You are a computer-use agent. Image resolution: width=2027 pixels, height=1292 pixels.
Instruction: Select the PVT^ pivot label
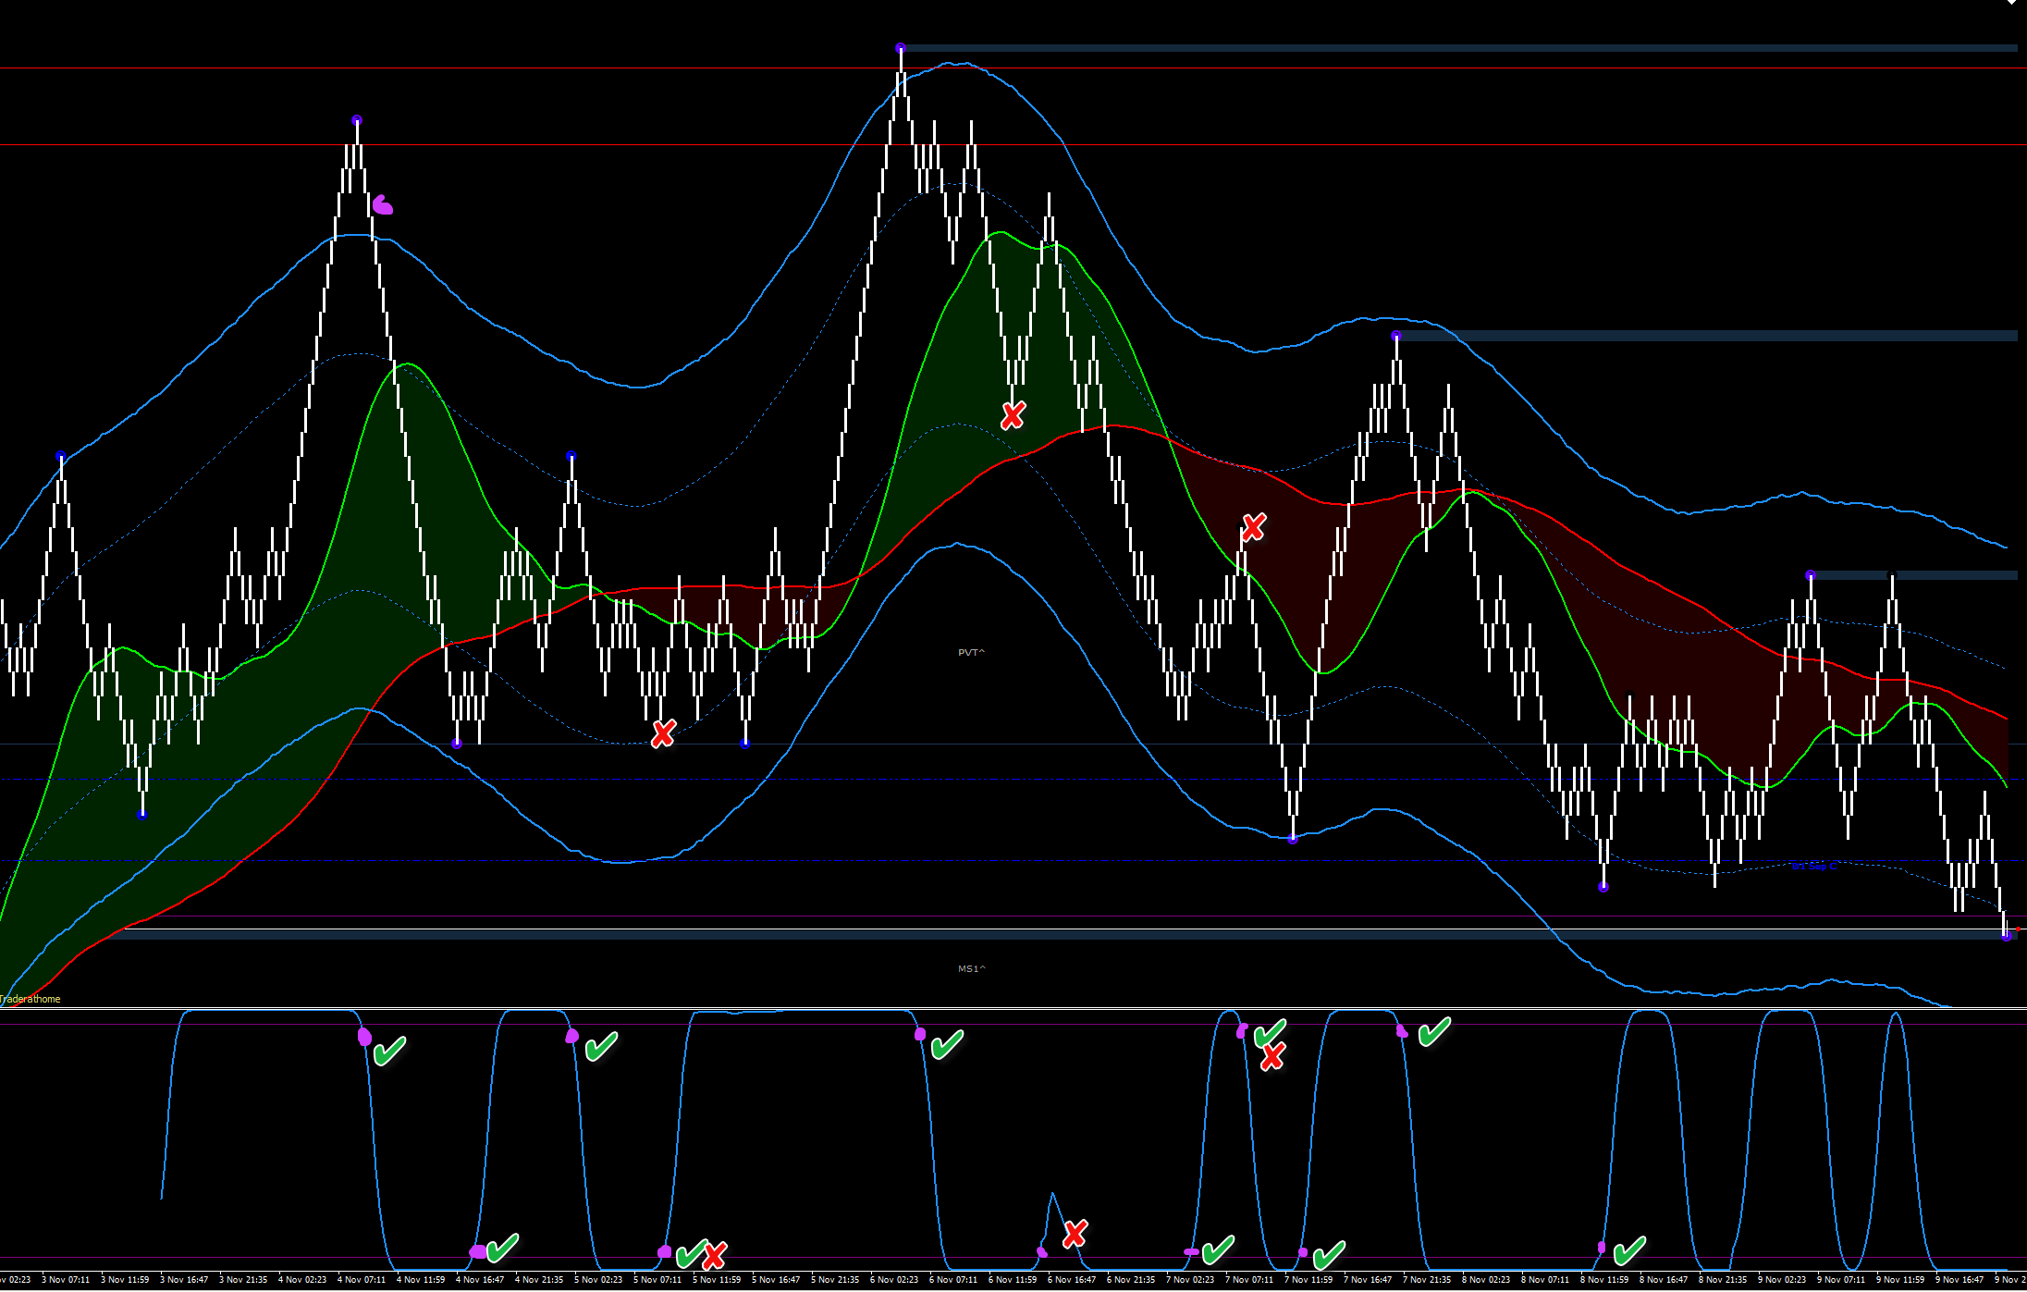[x=971, y=653]
